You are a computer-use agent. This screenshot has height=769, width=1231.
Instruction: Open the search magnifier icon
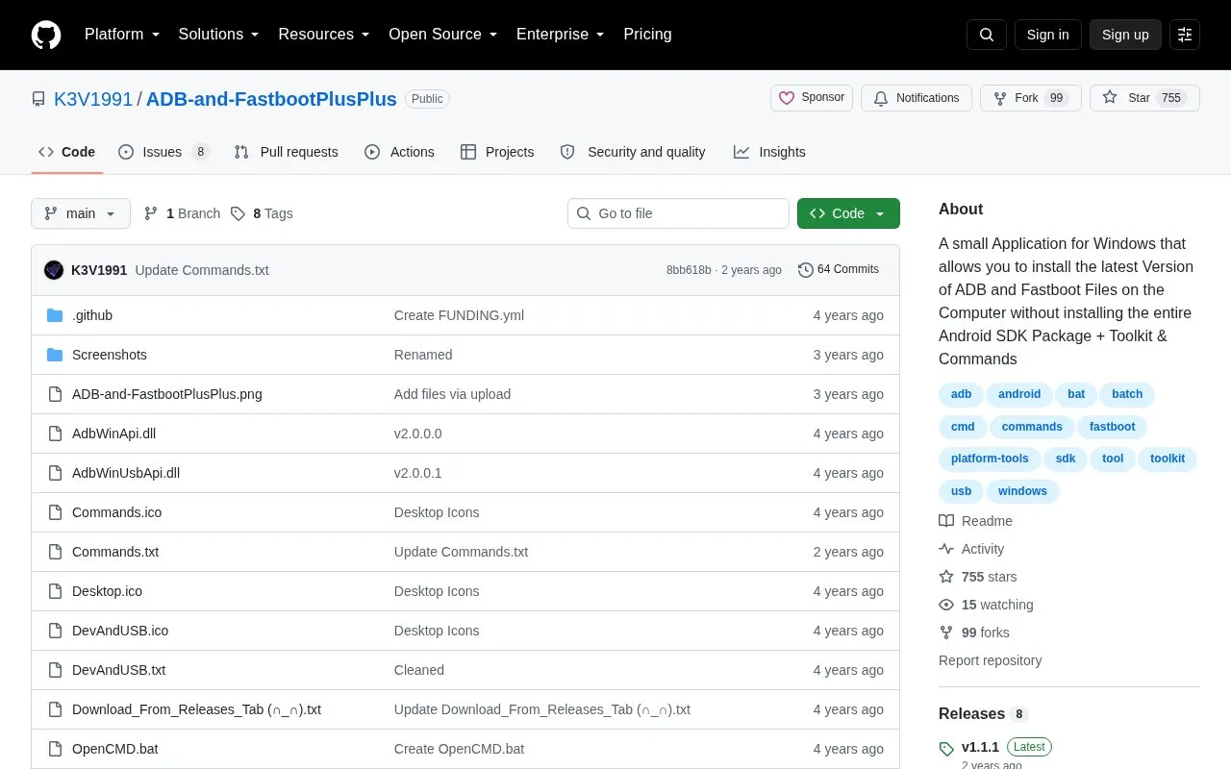pyautogui.click(x=987, y=35)
